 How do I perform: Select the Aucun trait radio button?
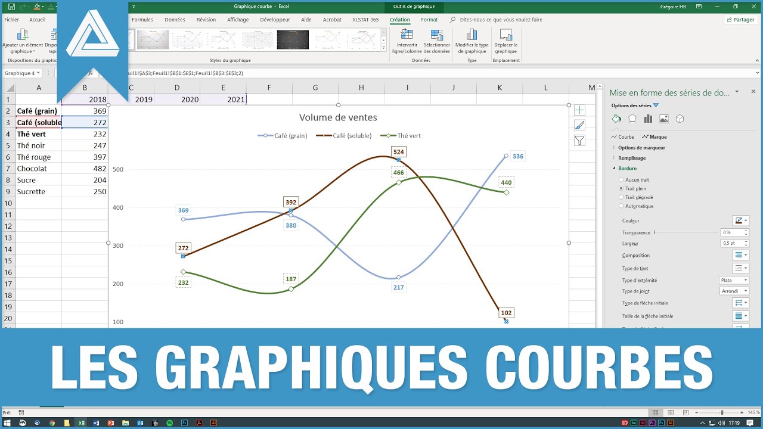point(622,180)
